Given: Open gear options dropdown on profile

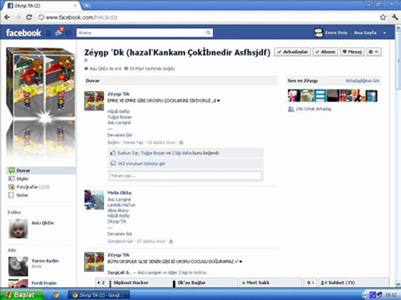Looking at the screenshot, I should point(373,52).
